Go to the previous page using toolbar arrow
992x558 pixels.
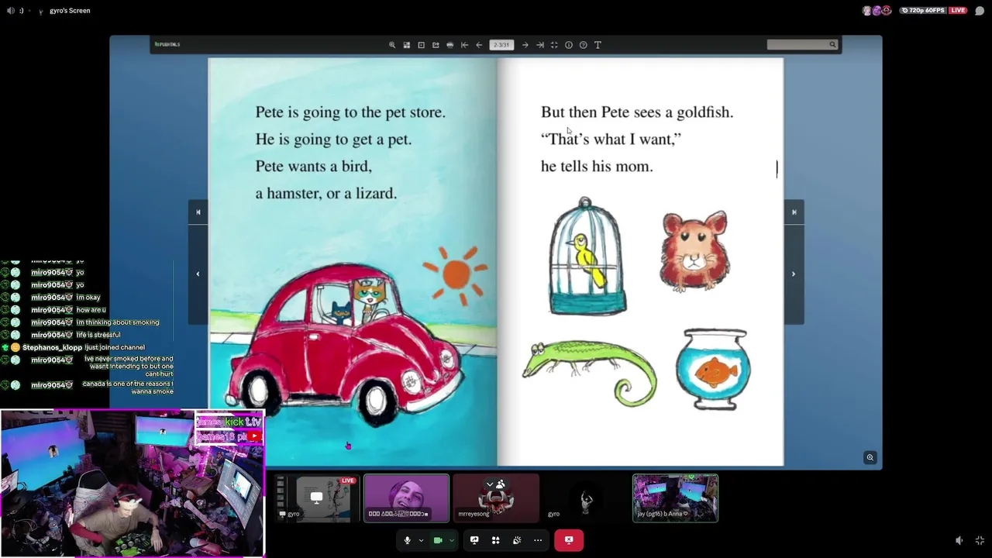pyautogui.click(x=479, y=45)
